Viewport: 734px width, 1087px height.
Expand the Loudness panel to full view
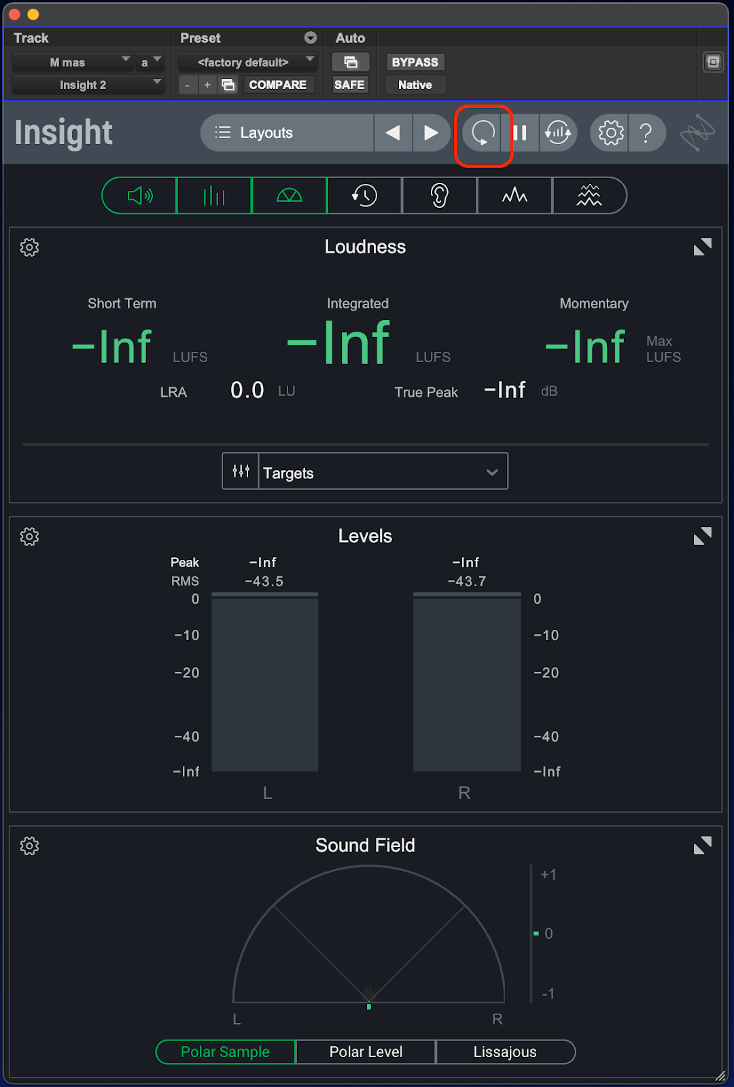pos(703,247)
